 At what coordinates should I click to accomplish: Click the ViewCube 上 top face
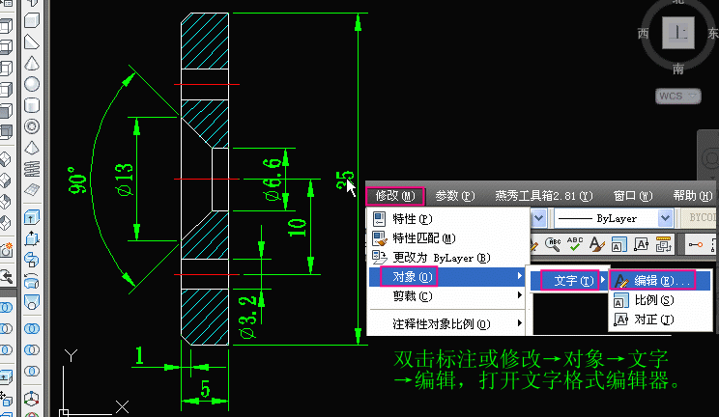[678, 33]
